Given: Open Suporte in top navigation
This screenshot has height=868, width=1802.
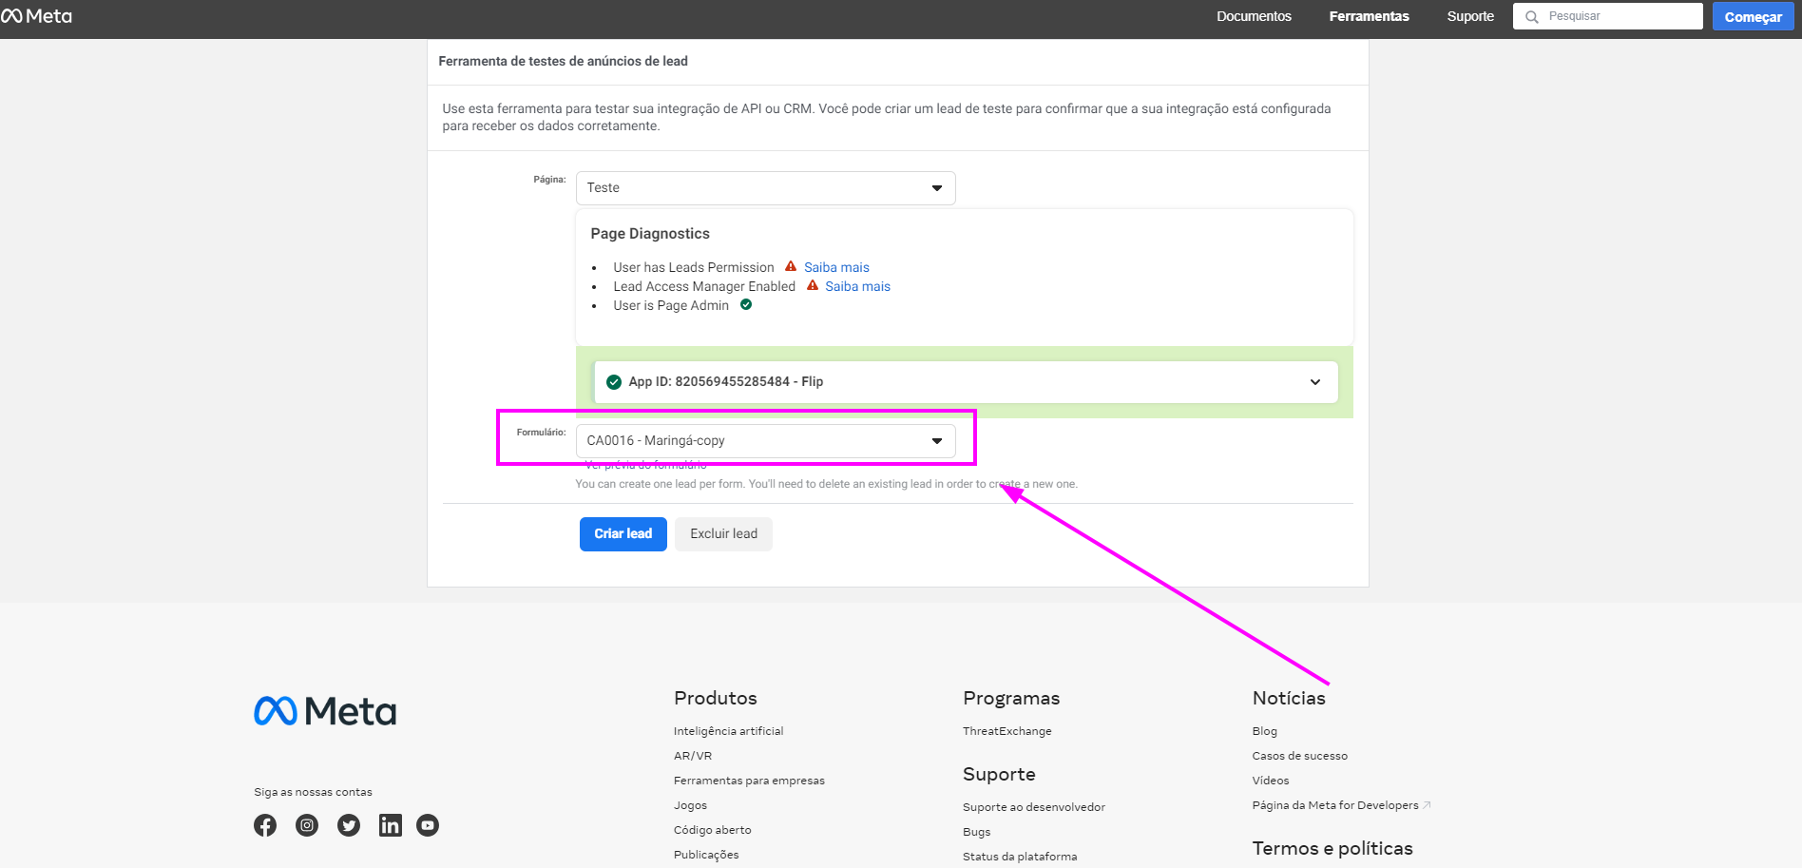Looking at the screenshot, I should (x=1470, y=16).
